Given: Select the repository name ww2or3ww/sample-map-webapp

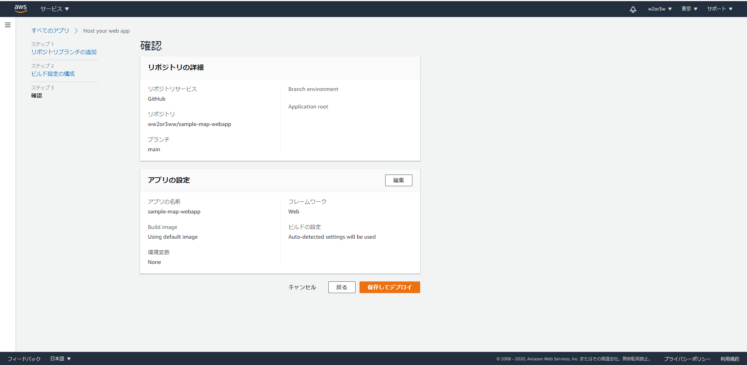Looking at the screenshot, I should coord(189,124).
